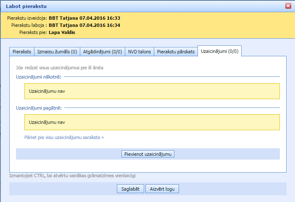This screenshot has height=202, width=295.
Task: Open the Pierakstu pārskats tab
Action: 176,52
